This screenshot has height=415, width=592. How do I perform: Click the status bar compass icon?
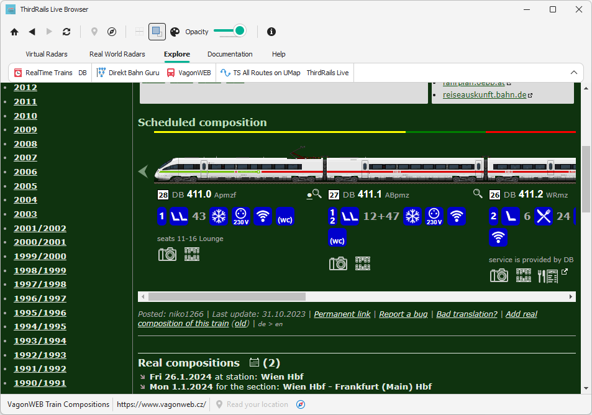[x=301, y=404]
